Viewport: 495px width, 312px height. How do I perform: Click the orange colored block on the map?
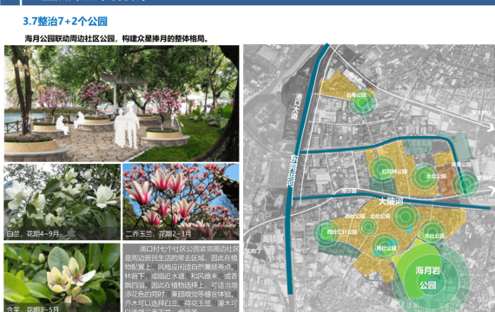(446, 180)
